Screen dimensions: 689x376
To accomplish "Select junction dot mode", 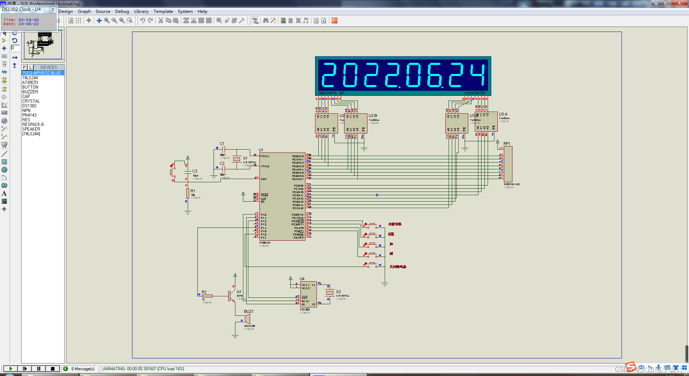I will click(x=4, y=48).
